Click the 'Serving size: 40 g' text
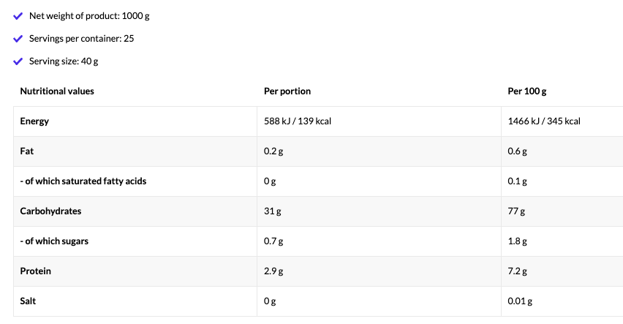The width and height of the screenshot is (623, 324). [x=64, y=61]
